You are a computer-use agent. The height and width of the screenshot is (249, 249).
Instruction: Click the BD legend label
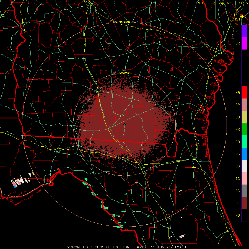238,117
